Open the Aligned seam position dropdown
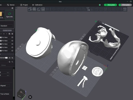The width and height of the screenshot is (133, 100). [x=5, y=86]
